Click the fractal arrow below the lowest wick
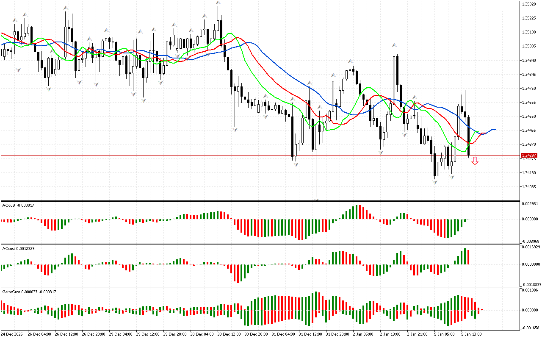 [x=316, y=199]
